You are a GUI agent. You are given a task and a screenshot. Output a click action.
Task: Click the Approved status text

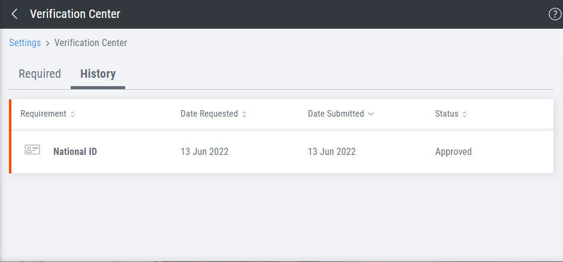point(453,152)
